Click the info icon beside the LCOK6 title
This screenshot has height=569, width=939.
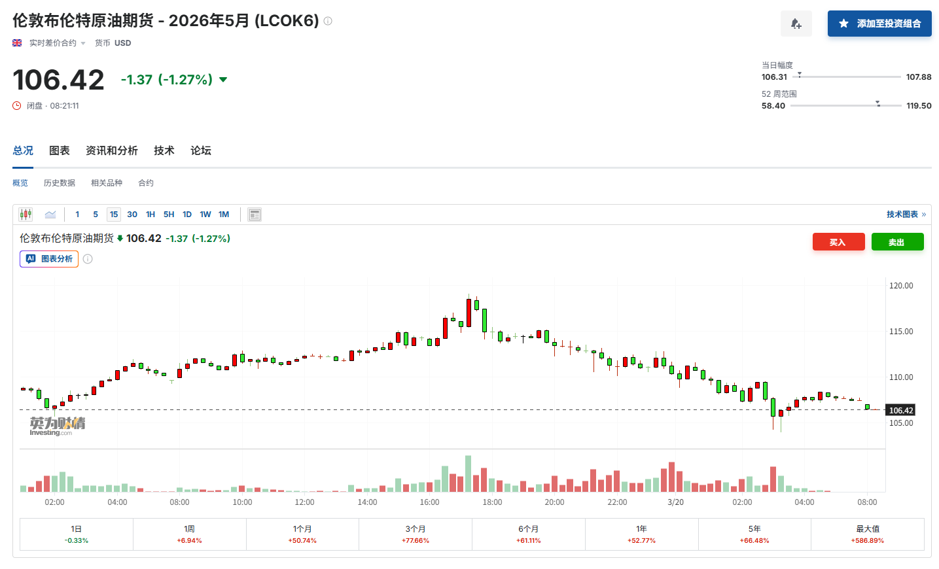328,21
